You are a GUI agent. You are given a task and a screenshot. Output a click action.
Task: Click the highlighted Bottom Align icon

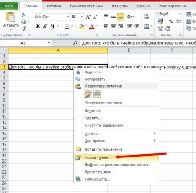(x=121, y=17)
